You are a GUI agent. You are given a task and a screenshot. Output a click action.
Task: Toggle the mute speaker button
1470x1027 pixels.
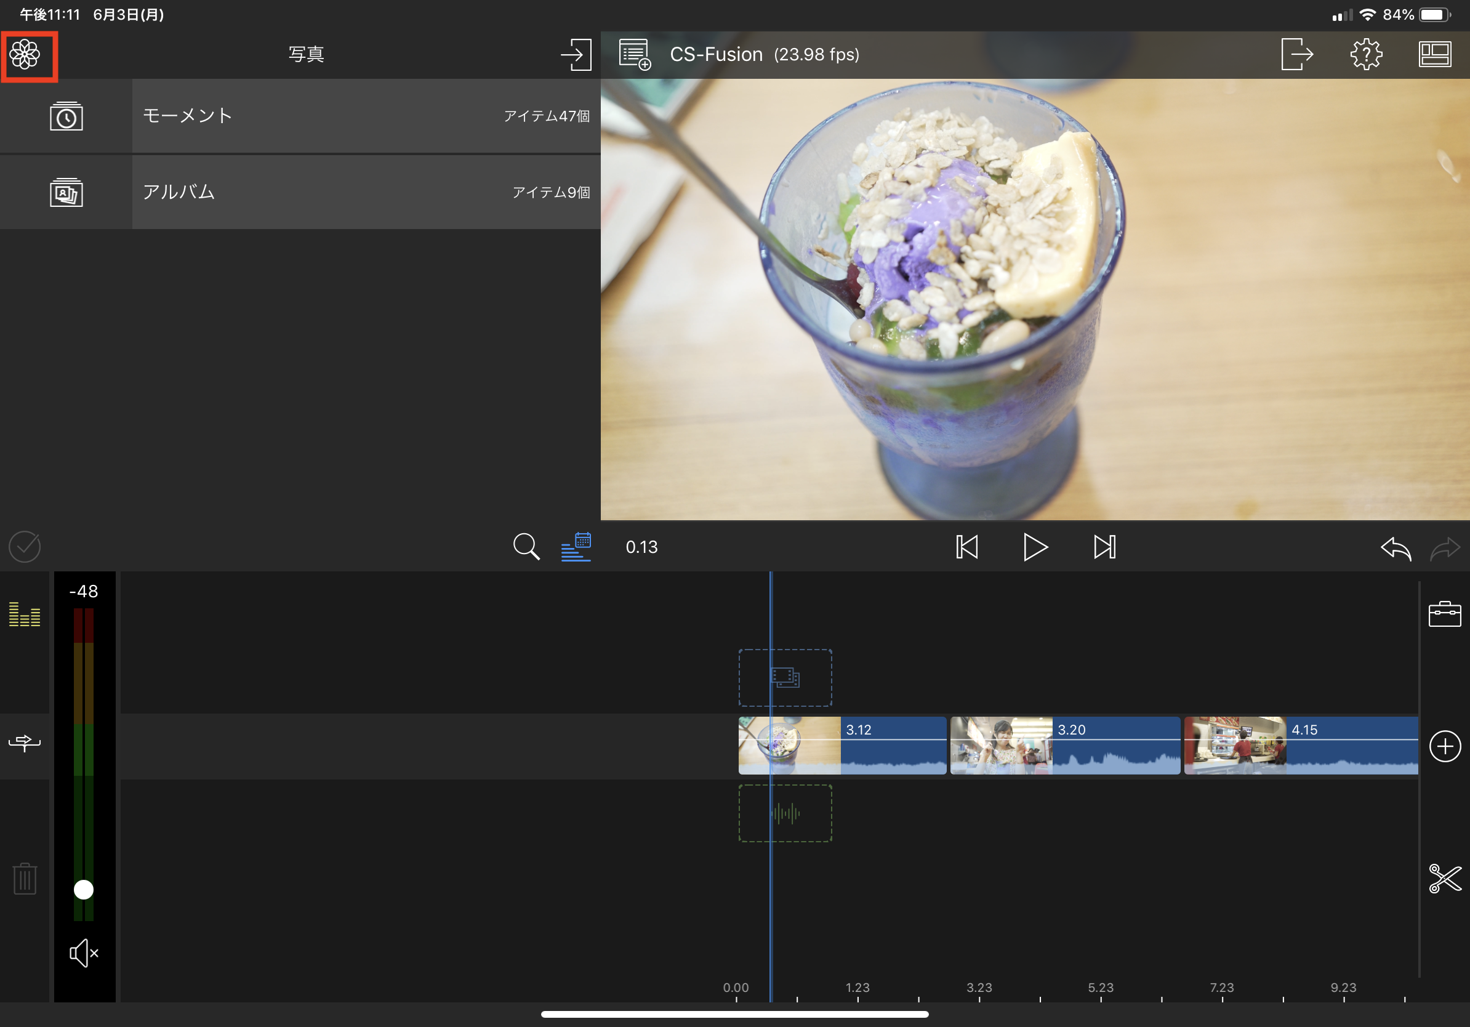pyautogui.click(x=84, y=953)
